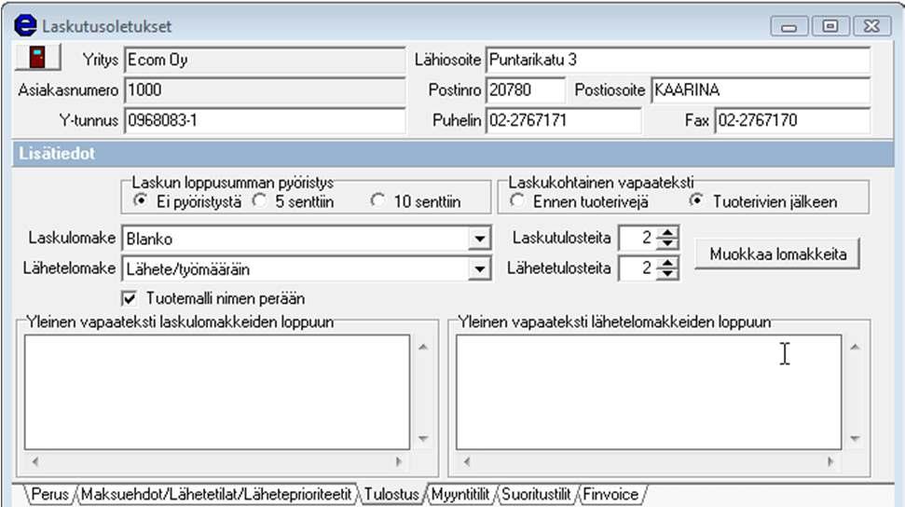905x507 pixels.
Task: Click the 'Lisätiedot' section header
Action: 453,154
